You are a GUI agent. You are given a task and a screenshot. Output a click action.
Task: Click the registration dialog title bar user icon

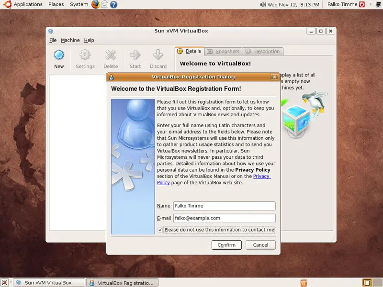(x=112, y=77)
